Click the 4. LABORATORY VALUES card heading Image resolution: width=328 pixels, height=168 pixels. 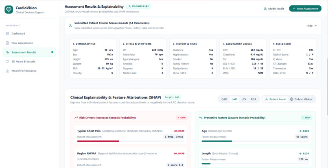click(x=237, y=44)
